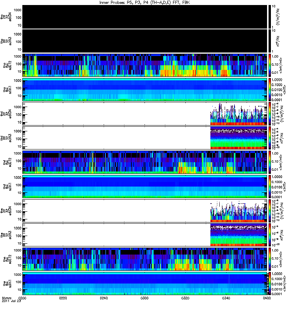The width and height of the screenshot is (289, 309).
Task: Select the black tha fff 32 edc34 panel
Action: pyautogui.click(x=145, y=17)
